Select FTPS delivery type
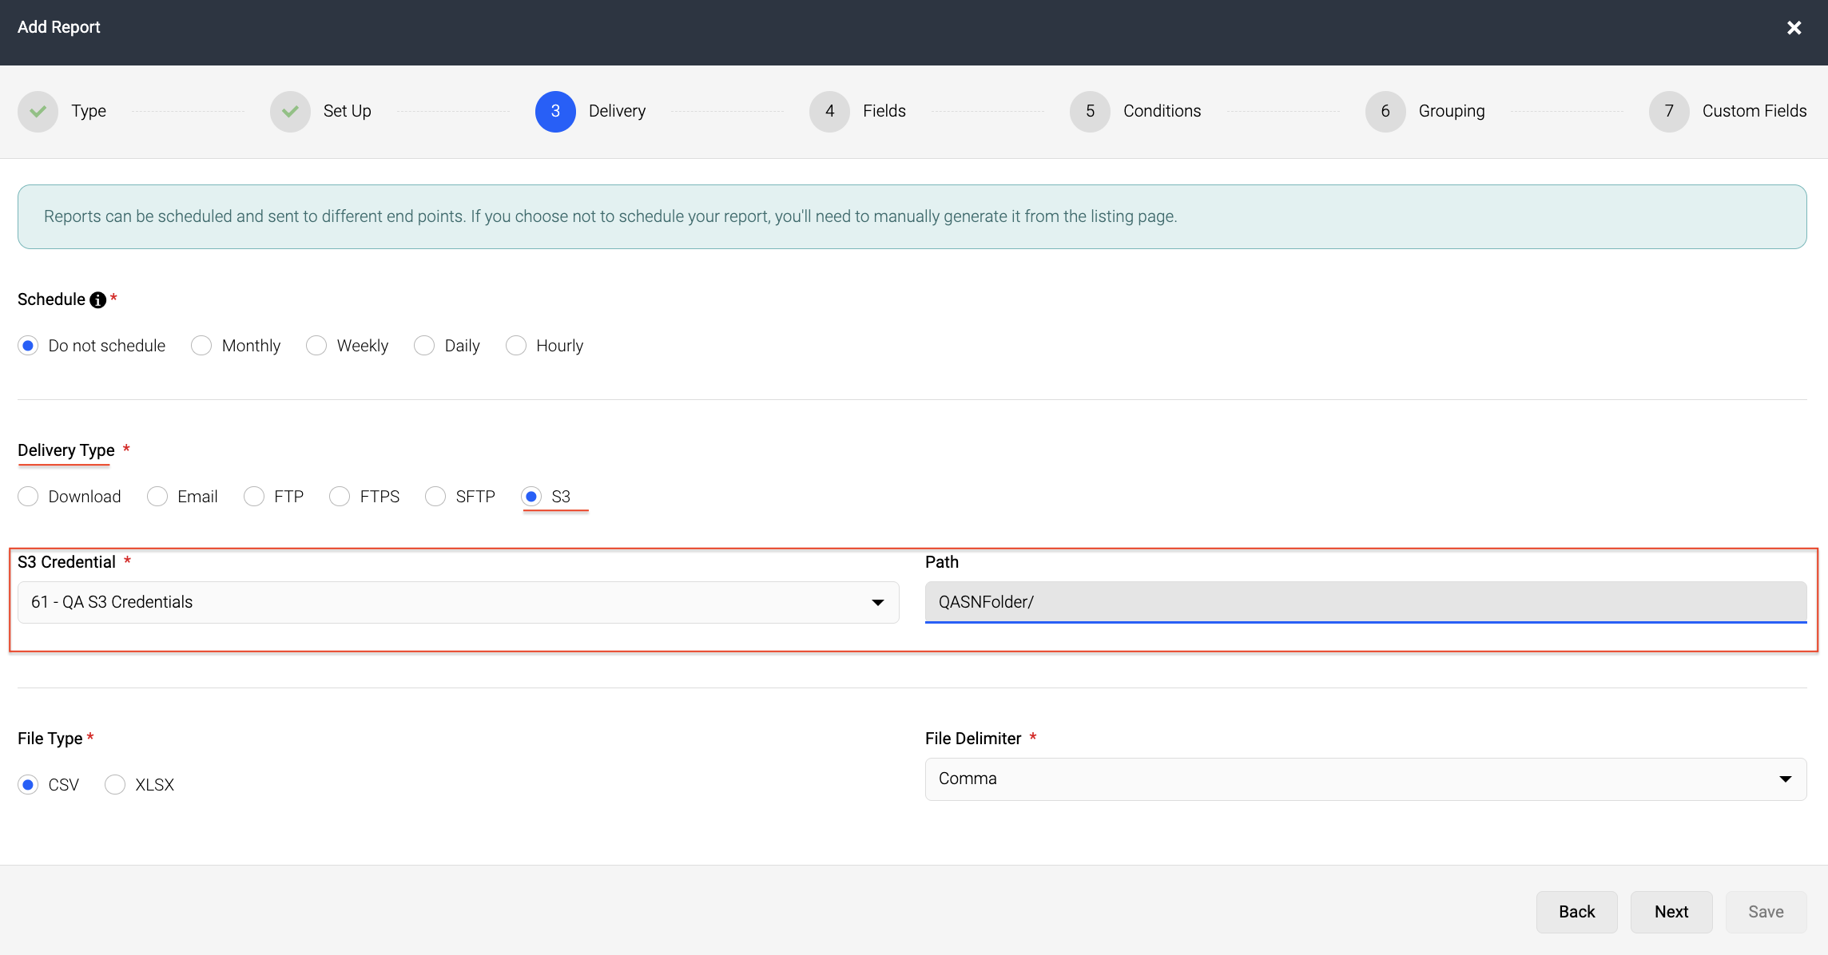 (340, 497)
